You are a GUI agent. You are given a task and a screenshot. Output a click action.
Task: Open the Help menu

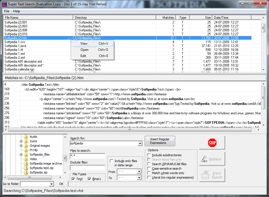point(16,11)
